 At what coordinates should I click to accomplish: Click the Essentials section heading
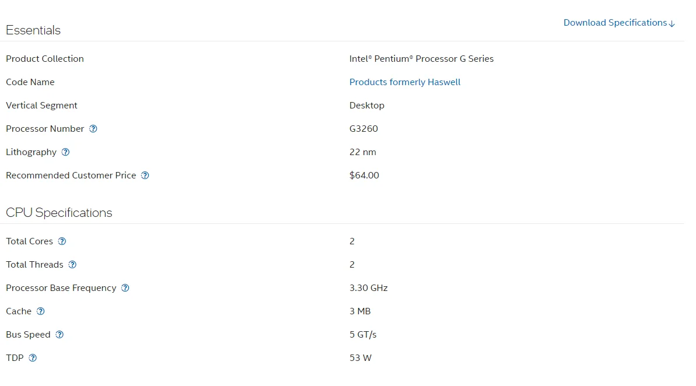33,30
